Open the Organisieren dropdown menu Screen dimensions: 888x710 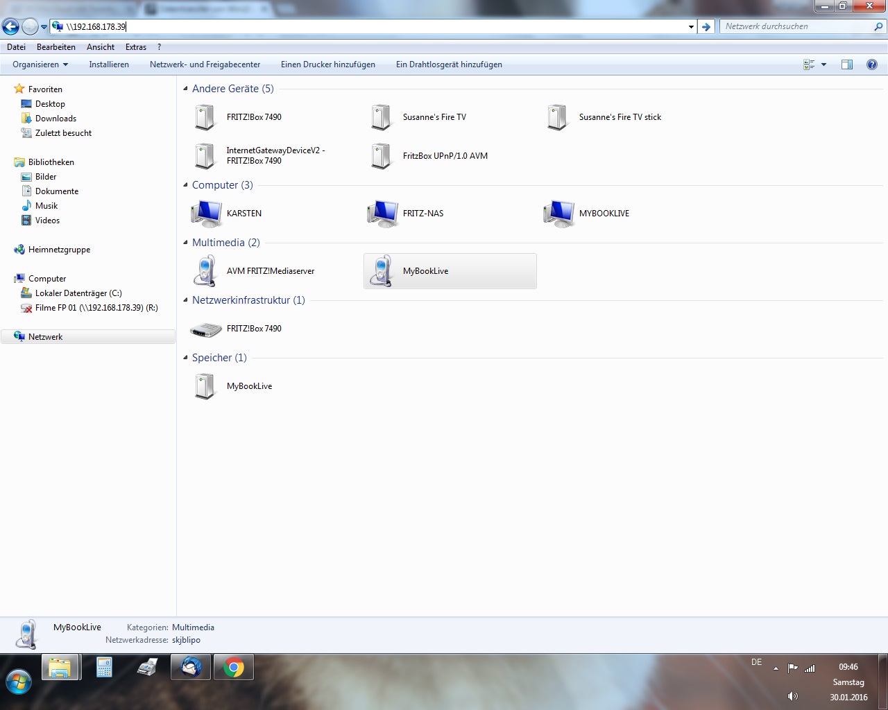[40, 64]
